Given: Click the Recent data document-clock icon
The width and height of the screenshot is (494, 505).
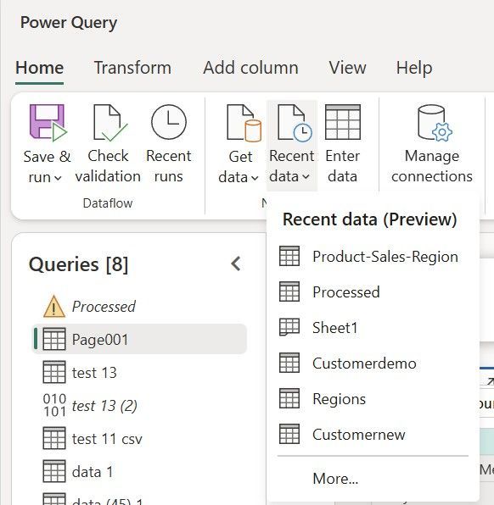Looking at the screenshot, I should [295, 123].
